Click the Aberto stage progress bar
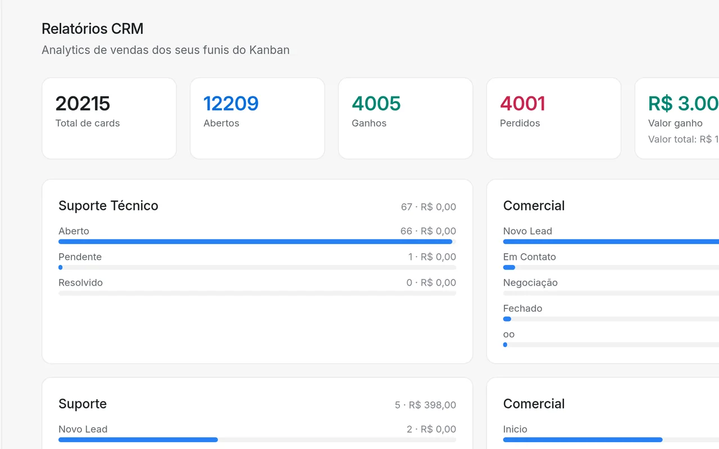 pyautogui.click(x=257, y=242)
